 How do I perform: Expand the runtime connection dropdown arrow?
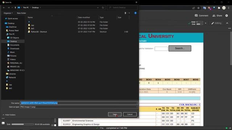(206, 23)
